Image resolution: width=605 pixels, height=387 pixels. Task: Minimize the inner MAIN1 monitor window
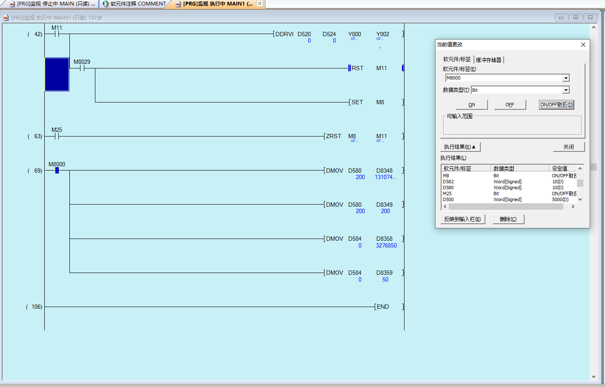[x=561, y=17]
